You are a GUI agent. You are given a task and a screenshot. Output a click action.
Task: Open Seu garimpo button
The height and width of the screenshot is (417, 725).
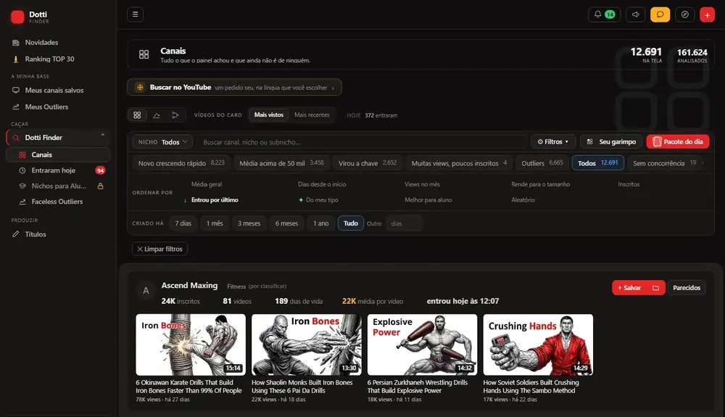click(x=611, y=142)
